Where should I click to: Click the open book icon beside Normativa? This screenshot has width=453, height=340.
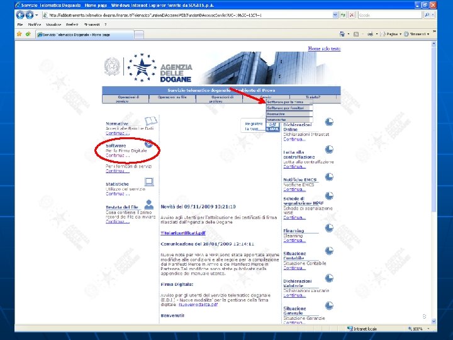(150, 121)
